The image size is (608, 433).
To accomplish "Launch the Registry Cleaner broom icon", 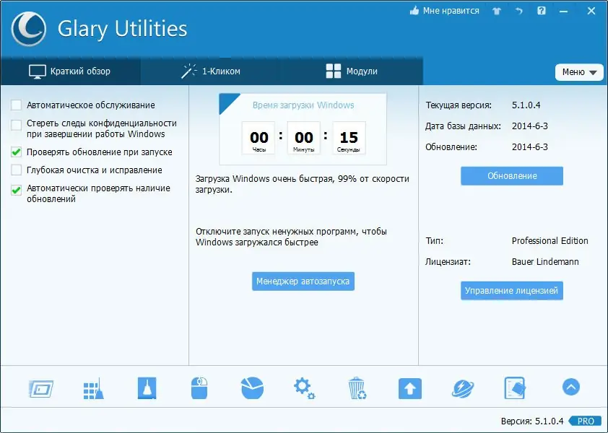I will pos(93,388).
